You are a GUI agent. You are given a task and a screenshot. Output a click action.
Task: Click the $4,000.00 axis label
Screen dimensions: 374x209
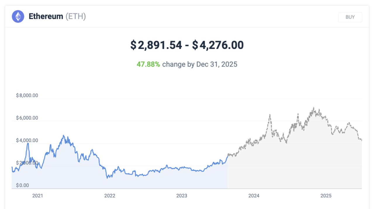[x=27, y=140]
